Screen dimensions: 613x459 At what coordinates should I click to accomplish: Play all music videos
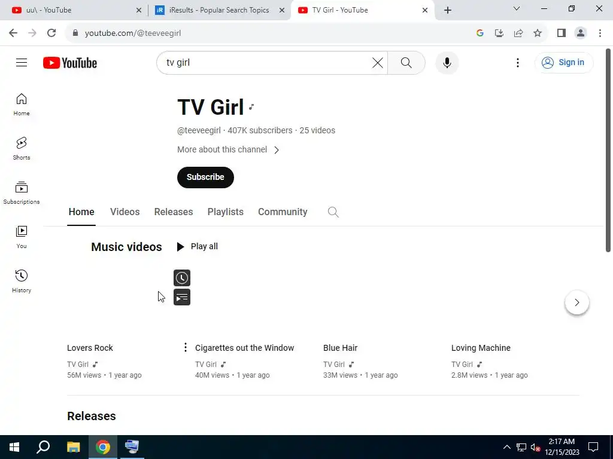tap(198, 247)
